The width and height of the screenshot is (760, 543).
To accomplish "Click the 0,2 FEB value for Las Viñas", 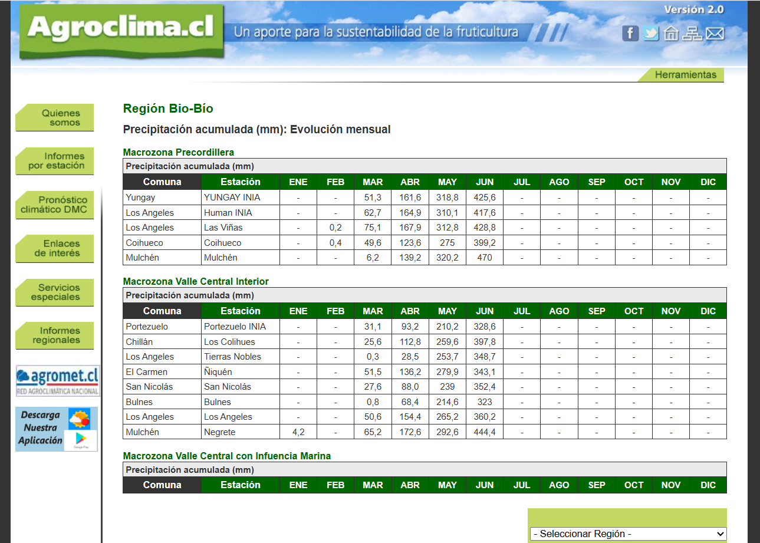I will pyautogui.click(x=335, y=228).
